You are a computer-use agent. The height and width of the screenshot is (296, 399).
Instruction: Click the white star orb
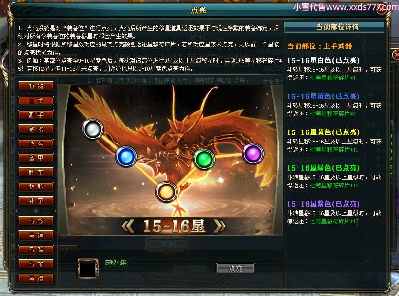pyautogui.click(x=93, y=130)
